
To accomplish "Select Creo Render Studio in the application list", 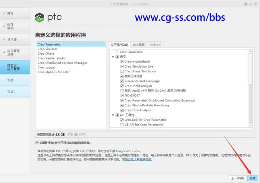I will pyautogui.click(x=52, y=58).
